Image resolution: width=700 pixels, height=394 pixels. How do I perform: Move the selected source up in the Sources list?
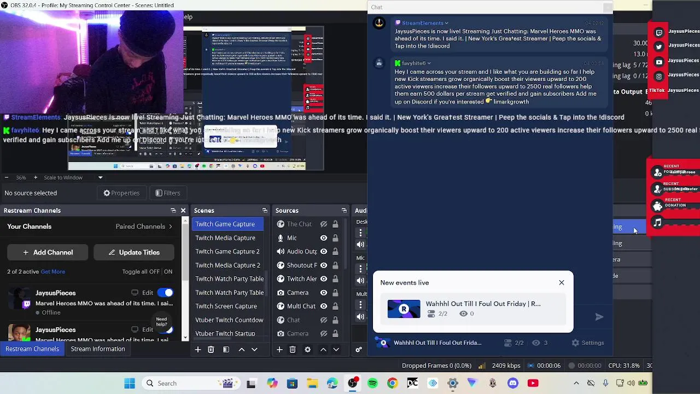(323, 350)
